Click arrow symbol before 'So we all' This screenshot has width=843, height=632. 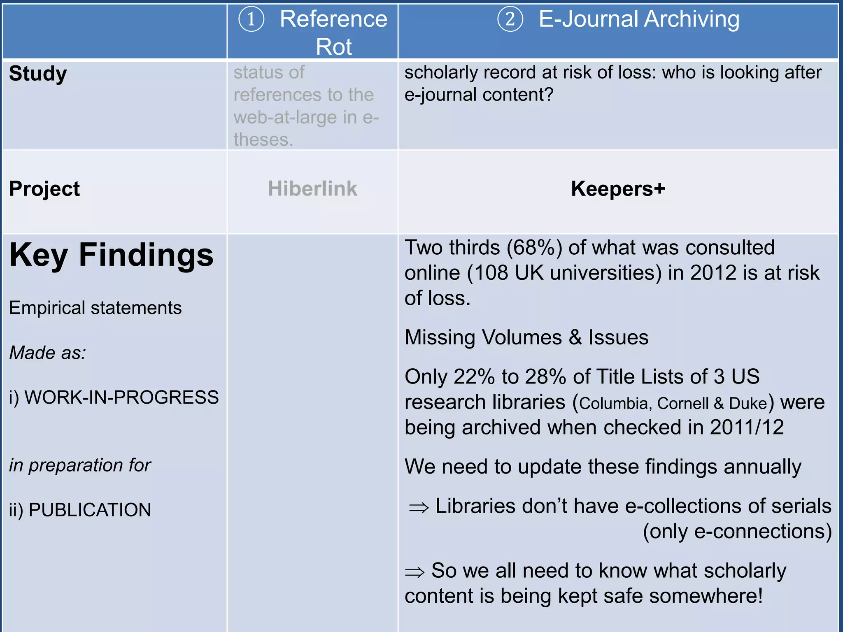[x=415, y=572]
